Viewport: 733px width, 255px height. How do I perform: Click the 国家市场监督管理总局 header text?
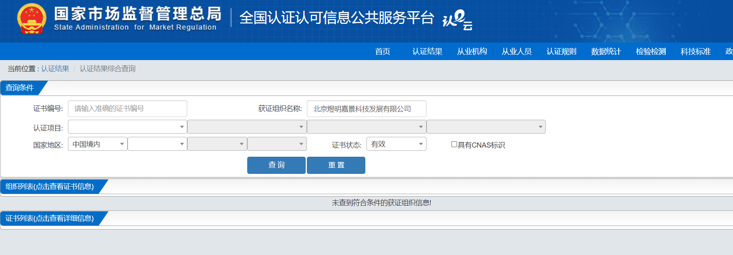coord(138,14)
